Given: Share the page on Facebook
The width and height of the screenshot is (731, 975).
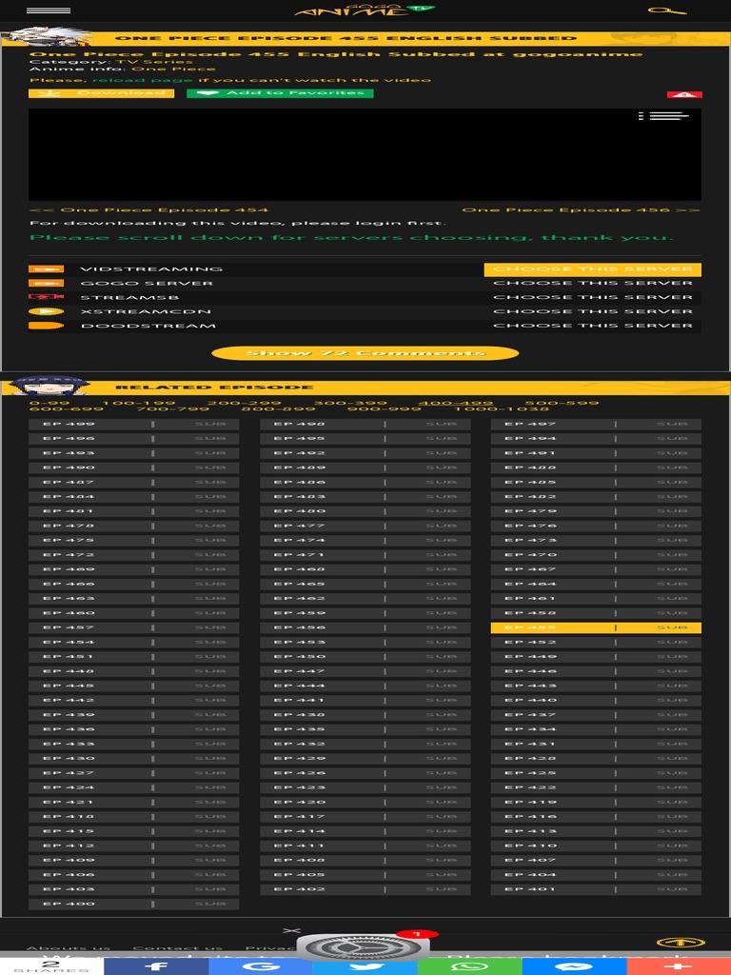Looking at the screenshot, I should tap(156, 965).
